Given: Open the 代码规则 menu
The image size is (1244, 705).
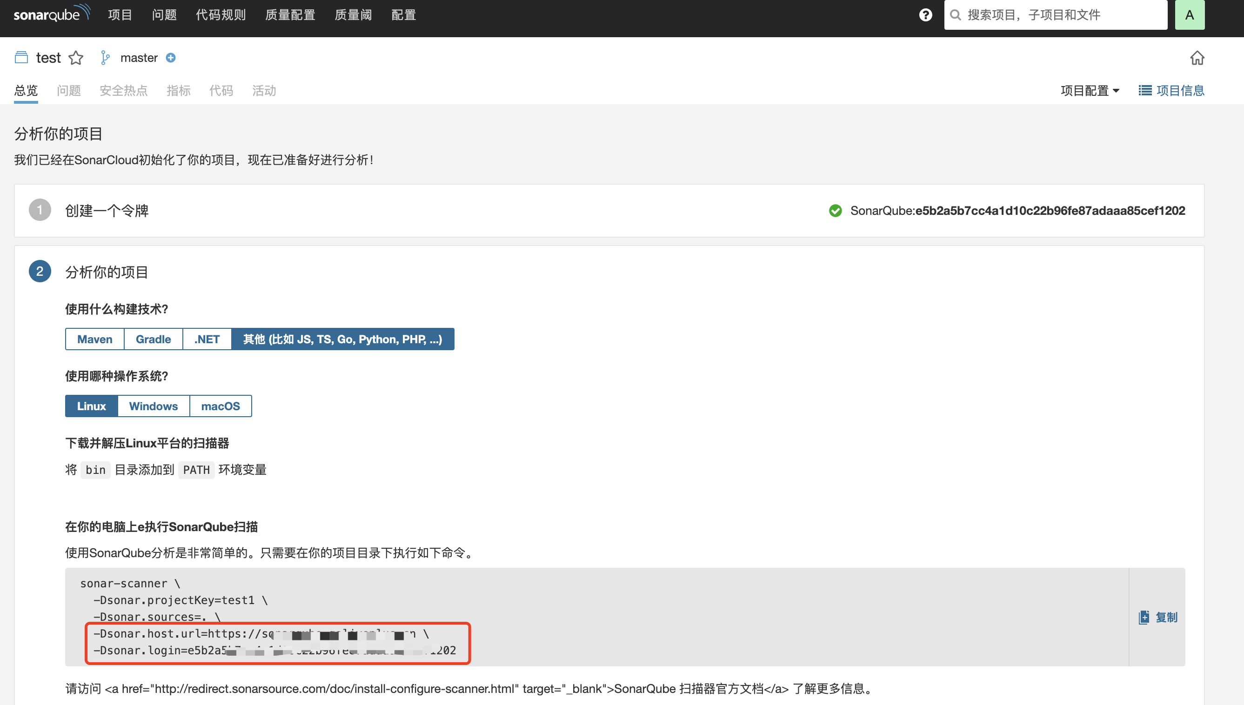Looking at the screenshot, I should click(221, 15).
